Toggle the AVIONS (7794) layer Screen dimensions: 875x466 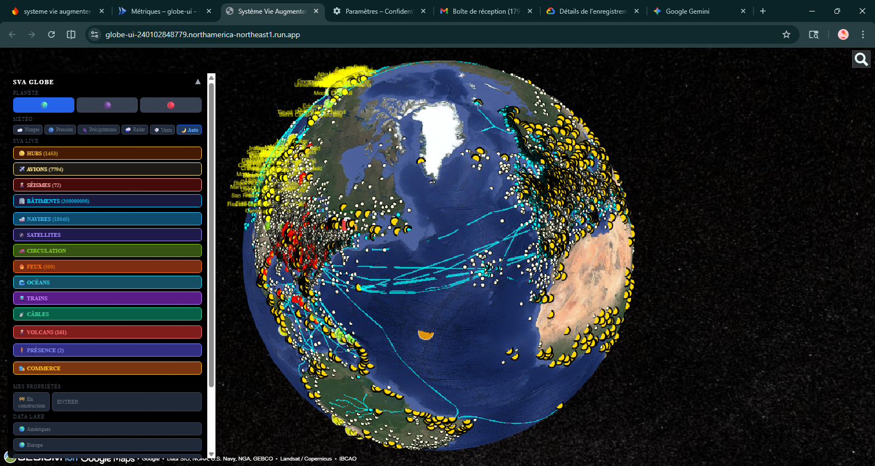click(107, 169)
